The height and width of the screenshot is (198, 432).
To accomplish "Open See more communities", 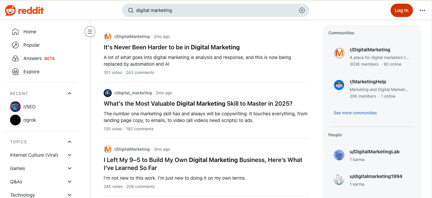I will tap(355, 113).
